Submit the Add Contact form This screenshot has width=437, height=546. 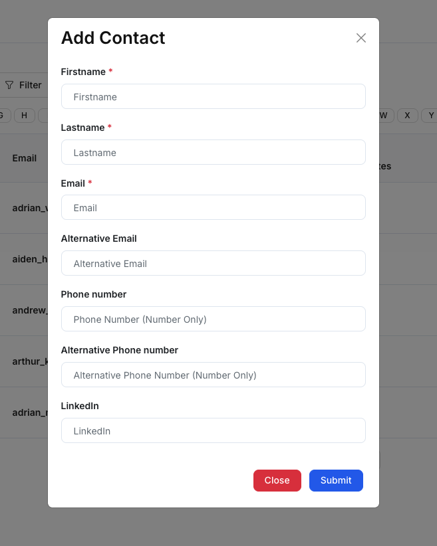[336, 480]
